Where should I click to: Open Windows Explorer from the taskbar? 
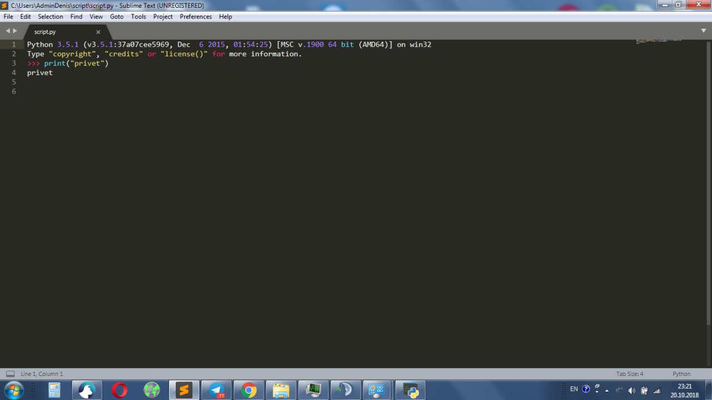tap(280, 391)
